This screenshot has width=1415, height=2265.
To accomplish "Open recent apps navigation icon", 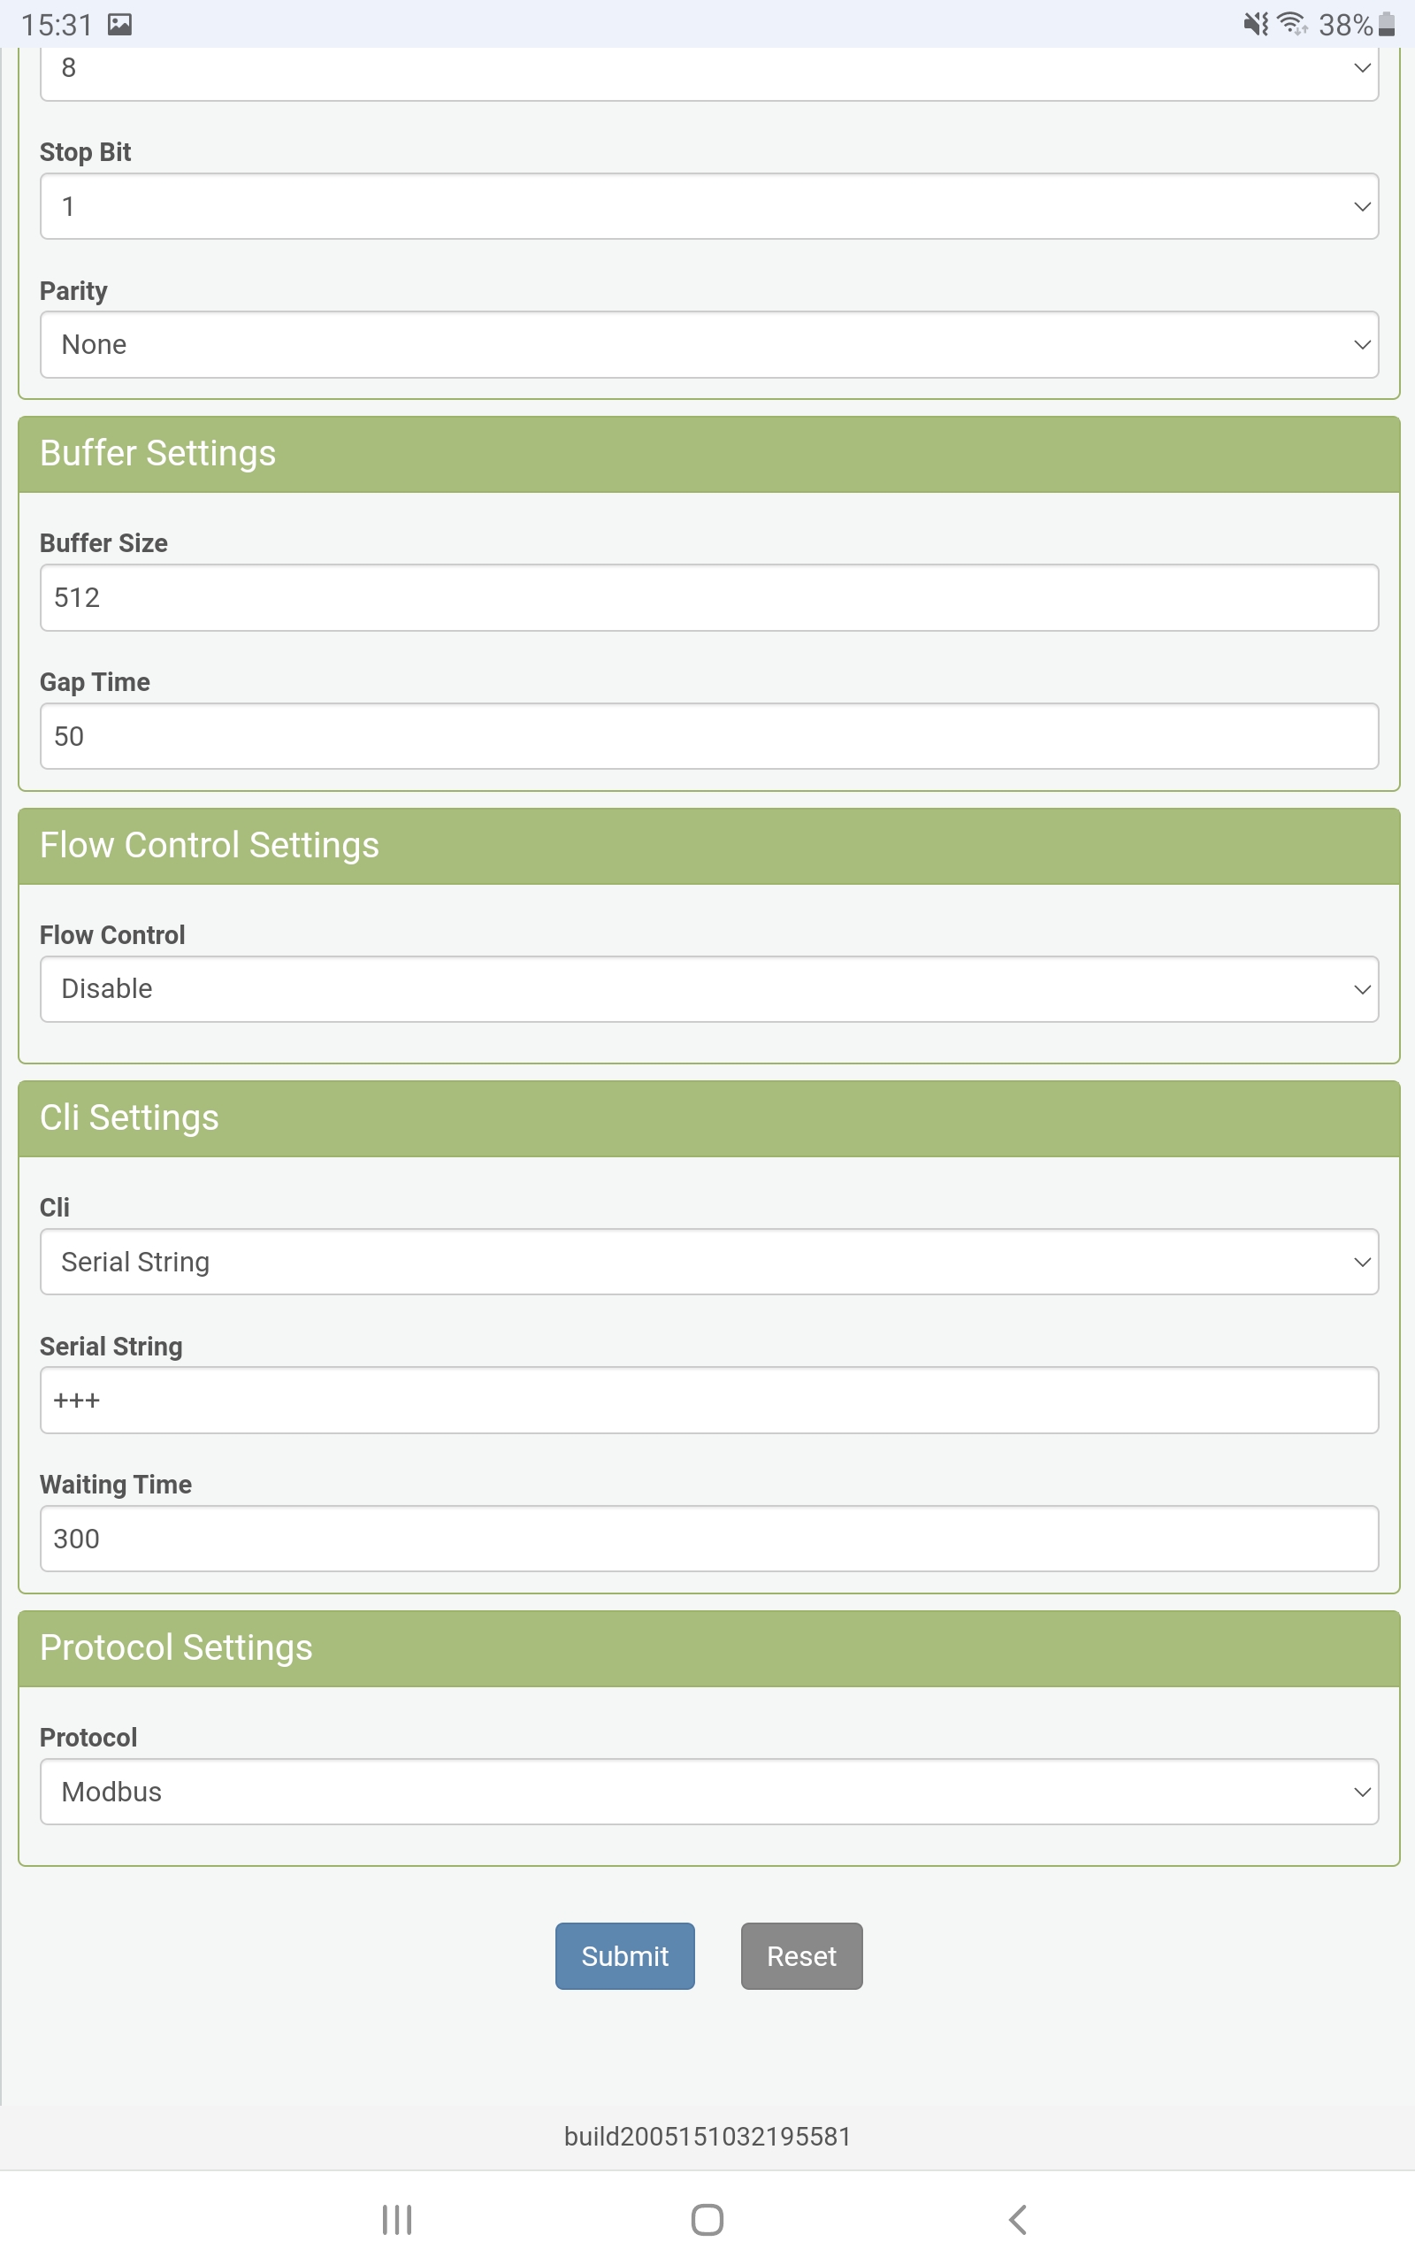I will coord(397,2219).
